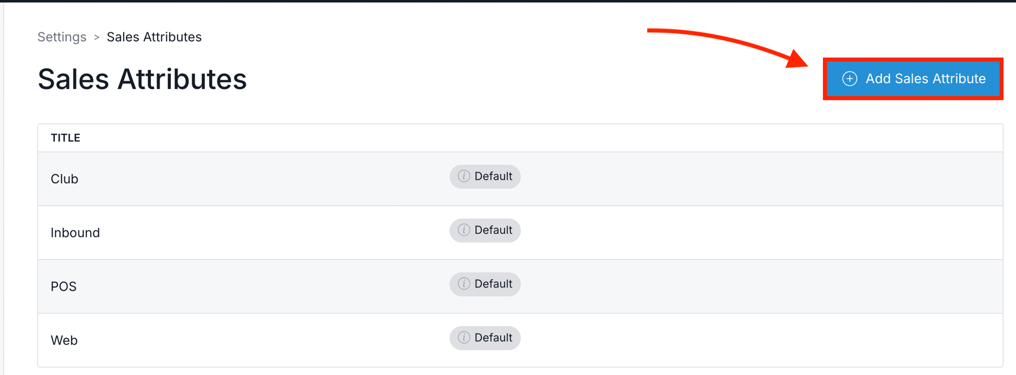Click the Default badge on the Inbound row
Screen dimensions: 1016x375
coord(485,230)
